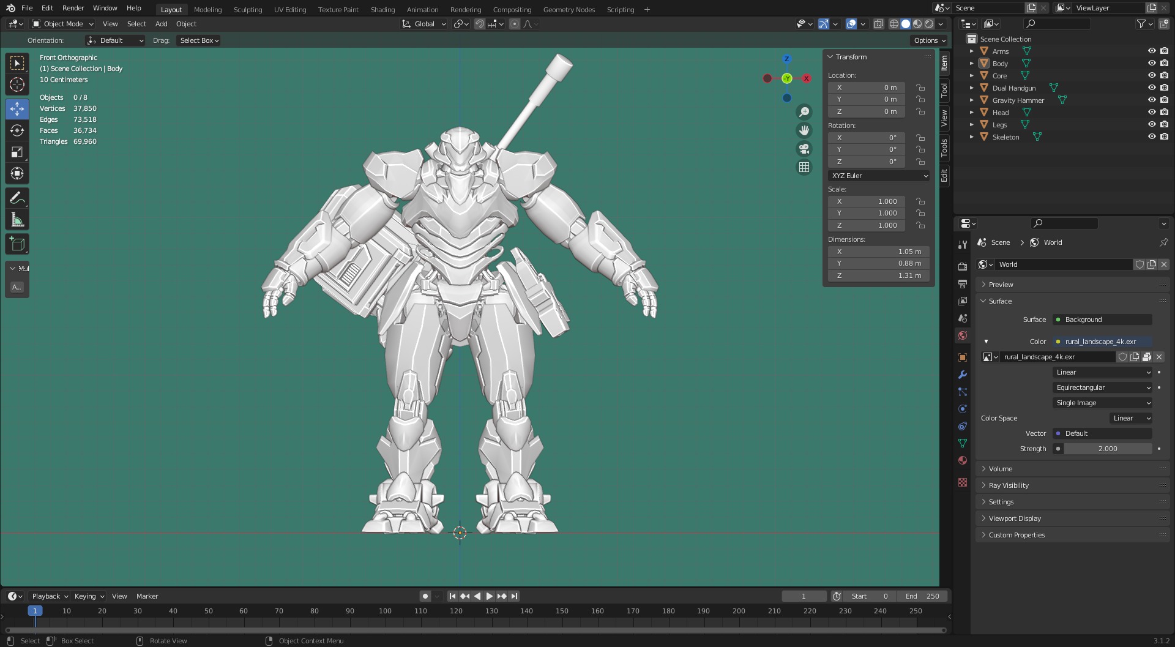Adjust the Strength value slider

click(1108, 449)
